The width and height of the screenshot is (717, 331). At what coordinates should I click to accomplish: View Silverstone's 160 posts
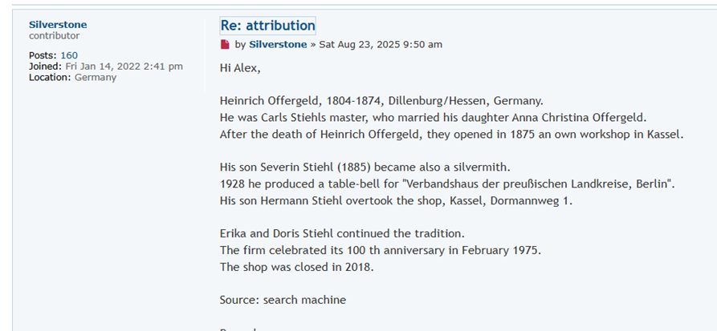point(69,55)
